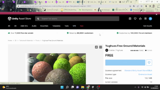Open tab search dropdown arrow

141,2
